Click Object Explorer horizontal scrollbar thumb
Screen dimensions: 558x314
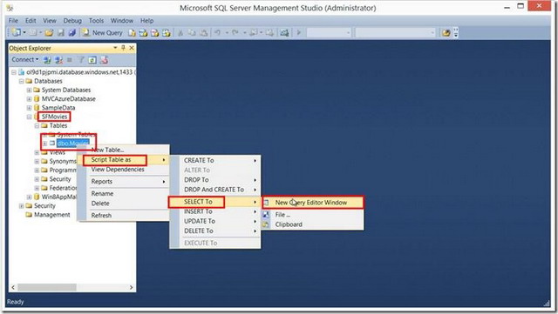click(x=47, y=287)
